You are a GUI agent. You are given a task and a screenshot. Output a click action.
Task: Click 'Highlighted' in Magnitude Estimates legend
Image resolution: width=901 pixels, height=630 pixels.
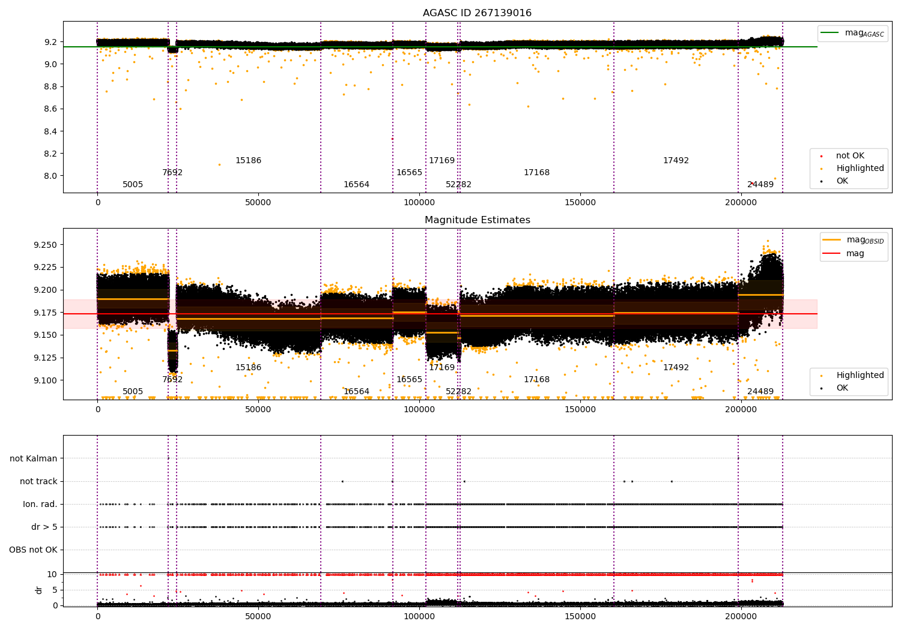click(860, 376)
